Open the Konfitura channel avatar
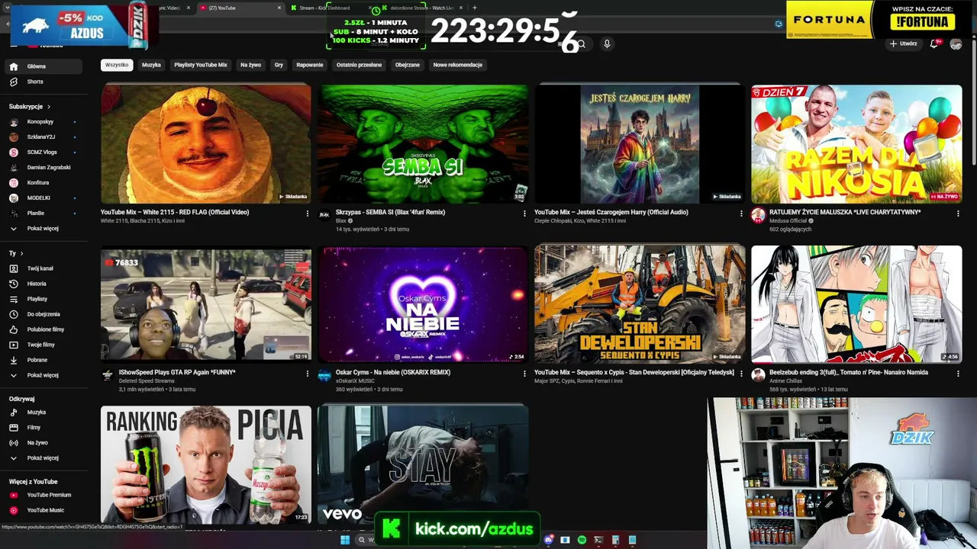The height and width of the screenshot is (549, 977). (14, 183)
